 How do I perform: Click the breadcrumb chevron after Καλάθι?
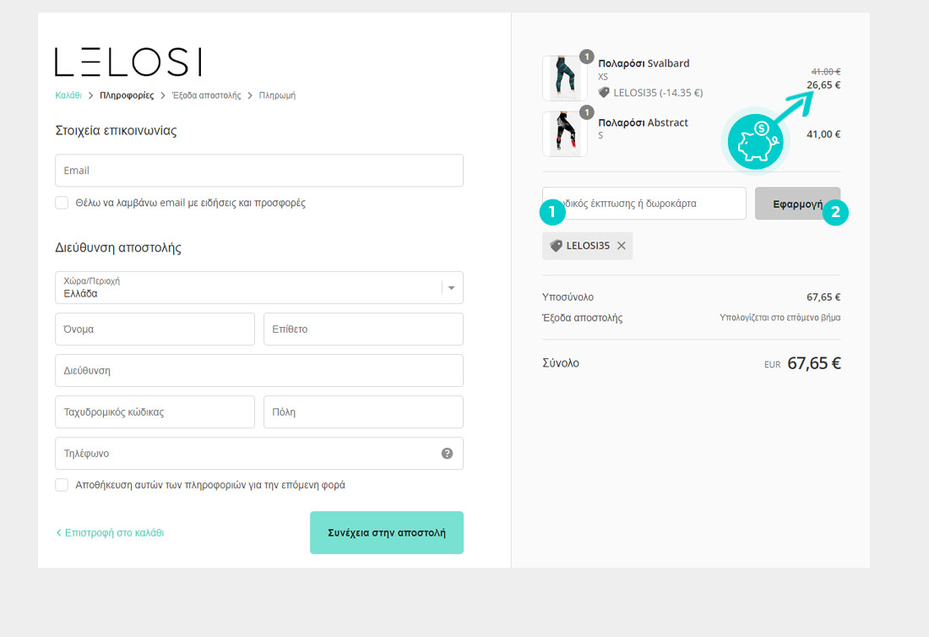(90, 95)
